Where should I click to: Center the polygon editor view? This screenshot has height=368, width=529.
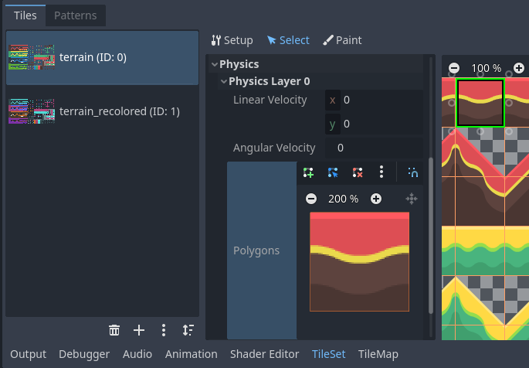[412, 199]
